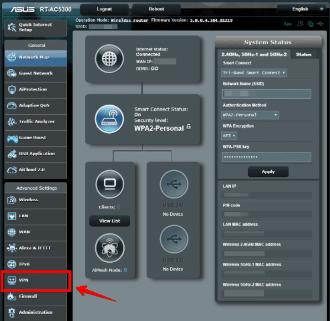Click the Smart Connect Status On text

(138, 115)
